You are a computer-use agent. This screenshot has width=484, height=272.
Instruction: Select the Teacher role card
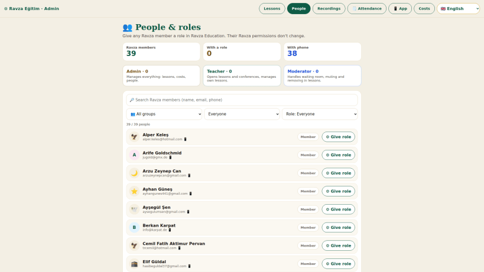pyautogui.click(x=242, y=76)
